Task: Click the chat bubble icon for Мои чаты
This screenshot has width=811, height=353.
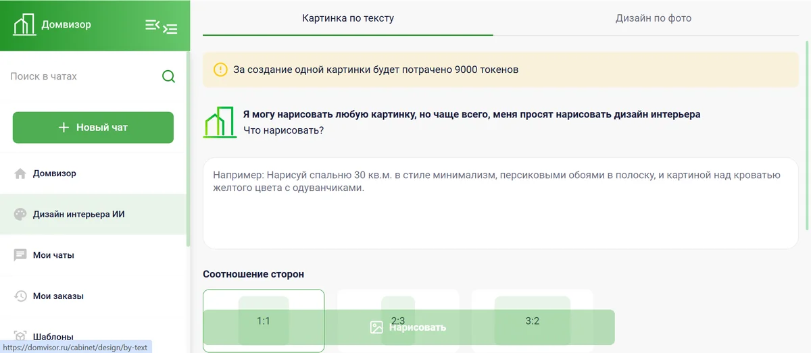Action: click(x=20, y=255)
